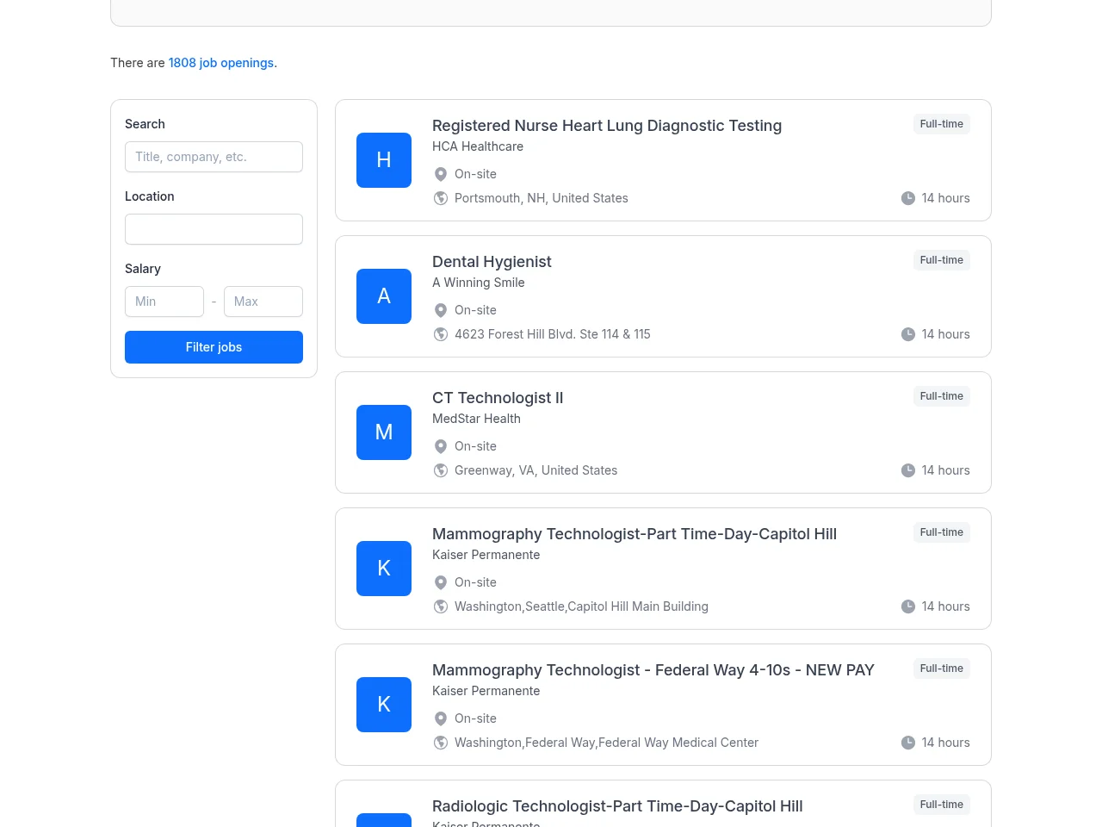
Task: Focus the Max salary field
Action: pyautogui.click(x=263, y=302)
